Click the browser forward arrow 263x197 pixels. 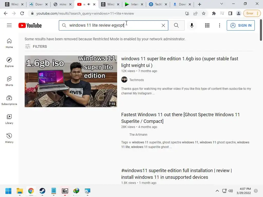[14, 13]
